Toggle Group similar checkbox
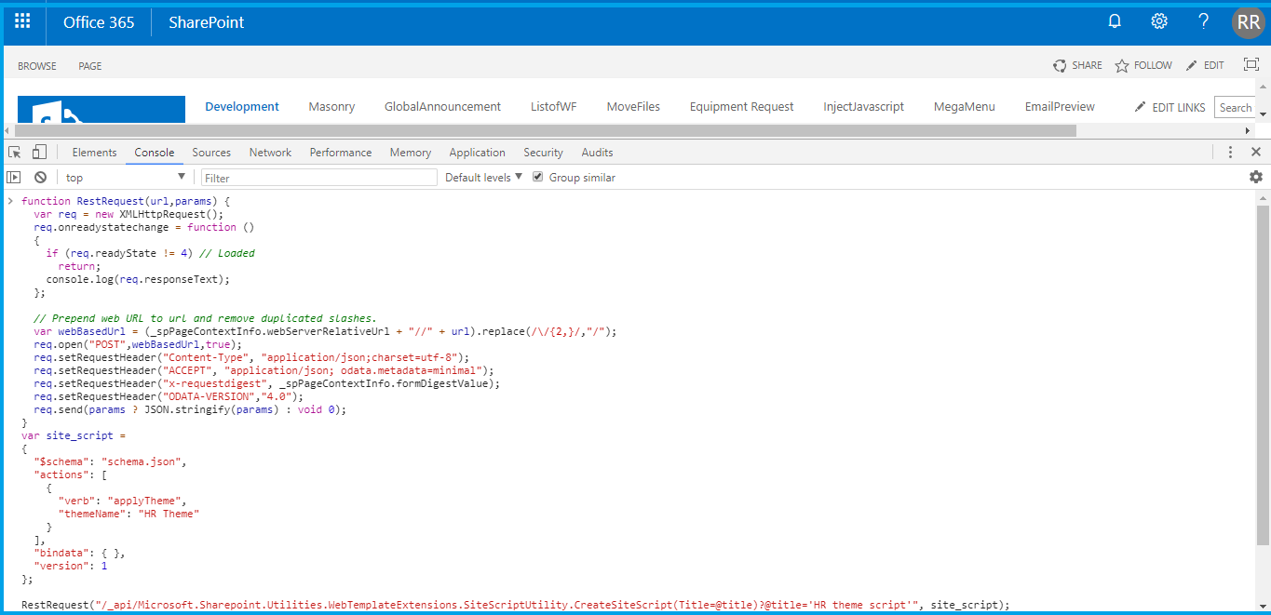Screen dimensions: 1271x615 click(537, 177)
